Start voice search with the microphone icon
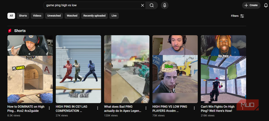This screenshot has width=269, height=121. coord(165,5)
